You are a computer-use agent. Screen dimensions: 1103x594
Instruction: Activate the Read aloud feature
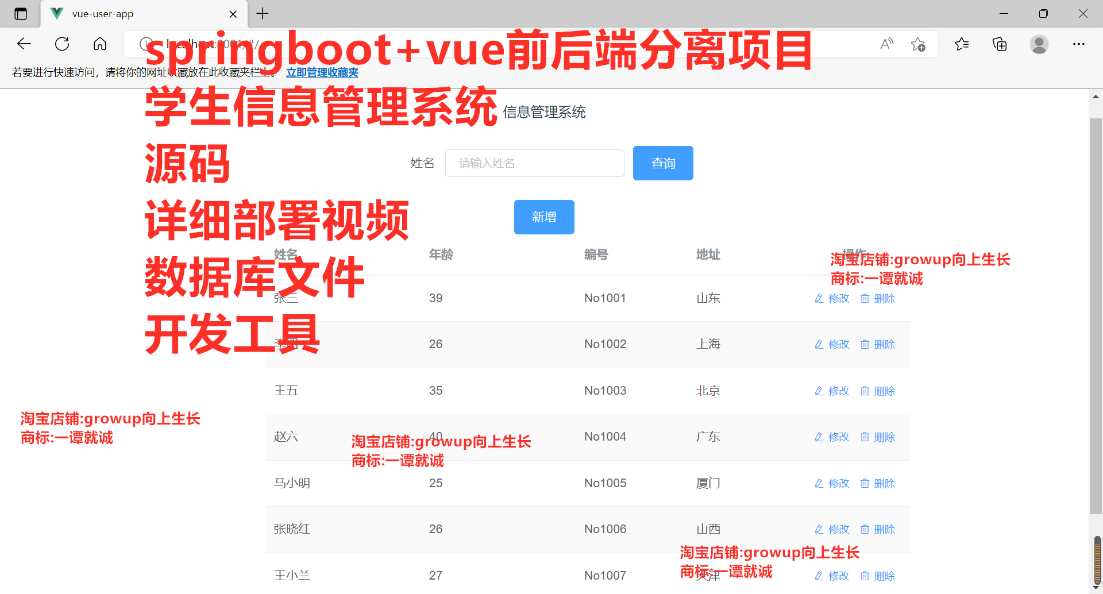(x=886, y=44)
